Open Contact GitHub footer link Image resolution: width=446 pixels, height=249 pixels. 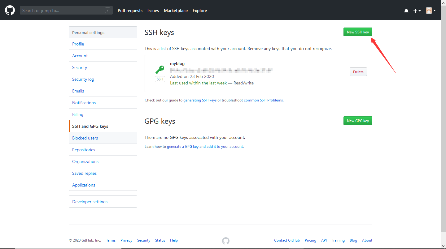[287, 240]
